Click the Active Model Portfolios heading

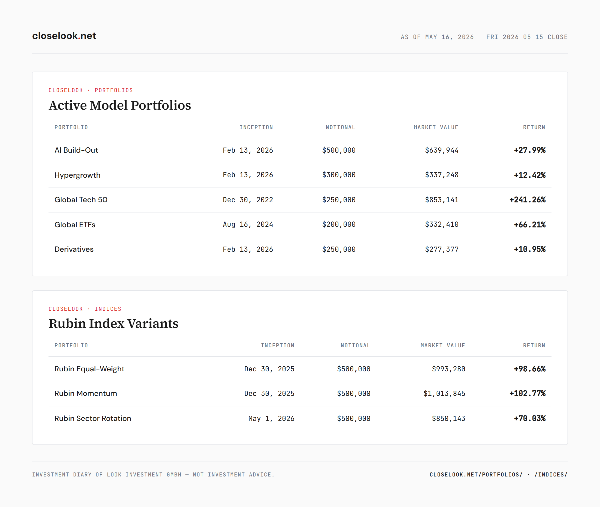[120, 105]
